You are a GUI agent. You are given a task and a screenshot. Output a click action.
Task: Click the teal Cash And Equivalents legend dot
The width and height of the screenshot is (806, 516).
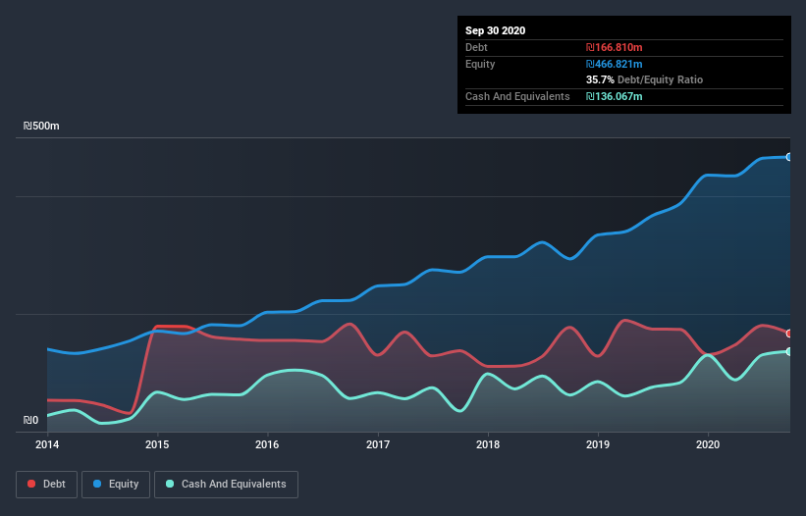170,484
